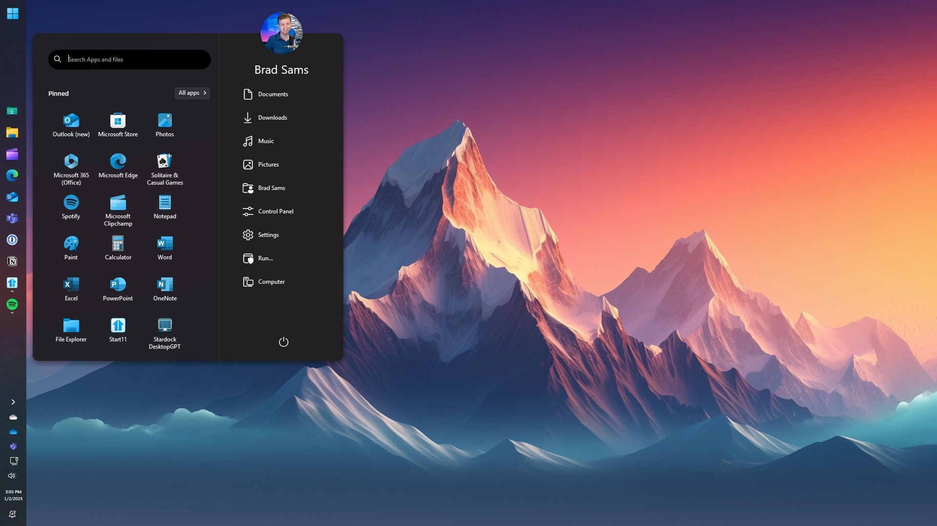Click the All apps chevron
The image size is (937, 526).
coord(192,93)
